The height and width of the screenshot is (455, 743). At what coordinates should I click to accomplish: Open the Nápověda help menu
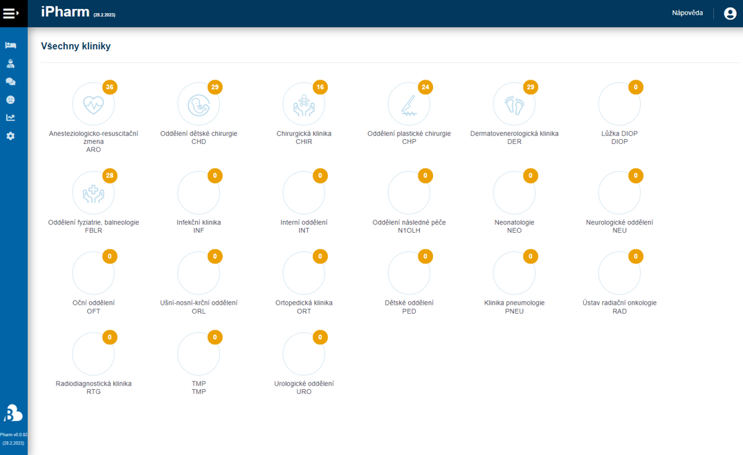[687, 13]
